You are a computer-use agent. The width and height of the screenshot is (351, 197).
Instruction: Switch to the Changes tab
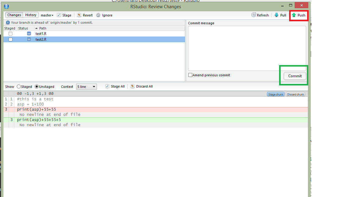pos(14,15)
